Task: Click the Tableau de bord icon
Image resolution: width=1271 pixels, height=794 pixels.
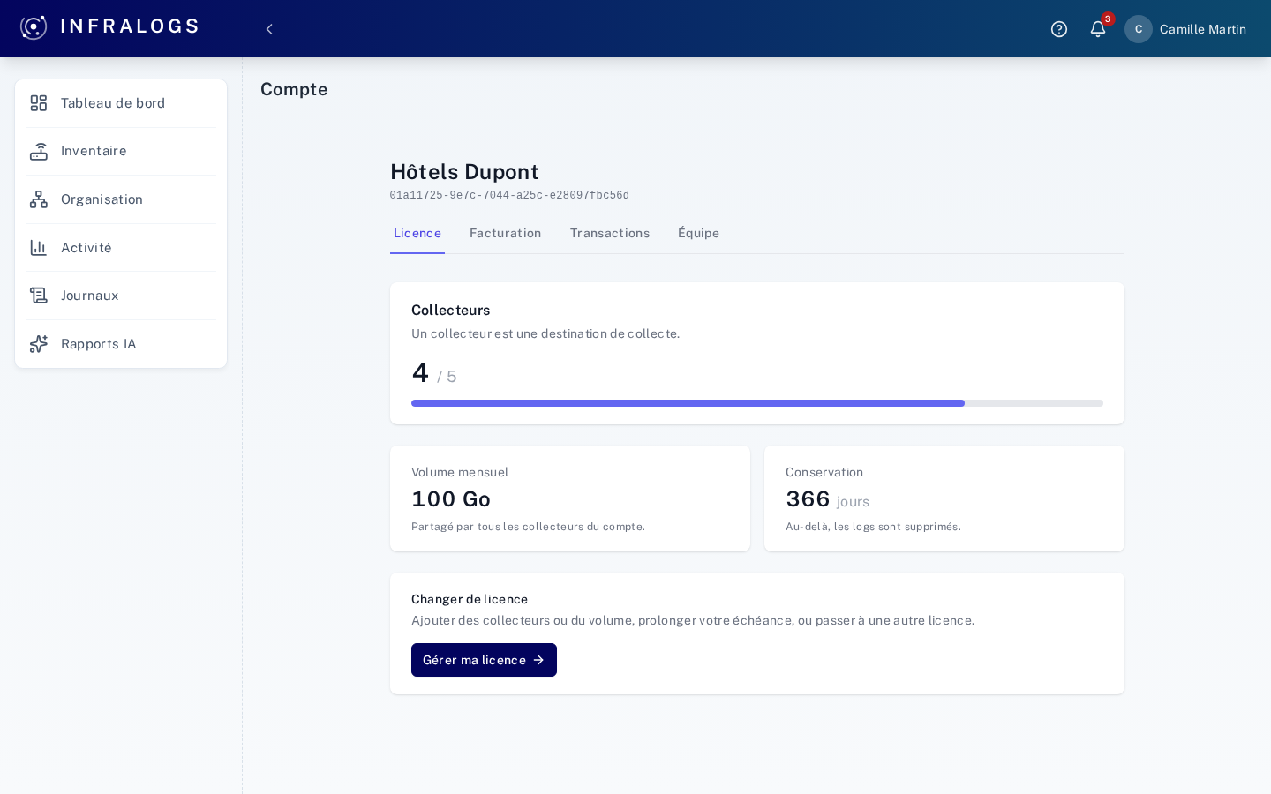Action: click(39, 103)
